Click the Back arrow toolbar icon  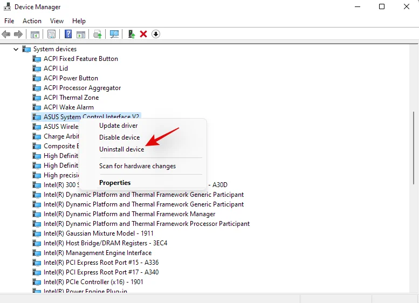click(6, 34)
